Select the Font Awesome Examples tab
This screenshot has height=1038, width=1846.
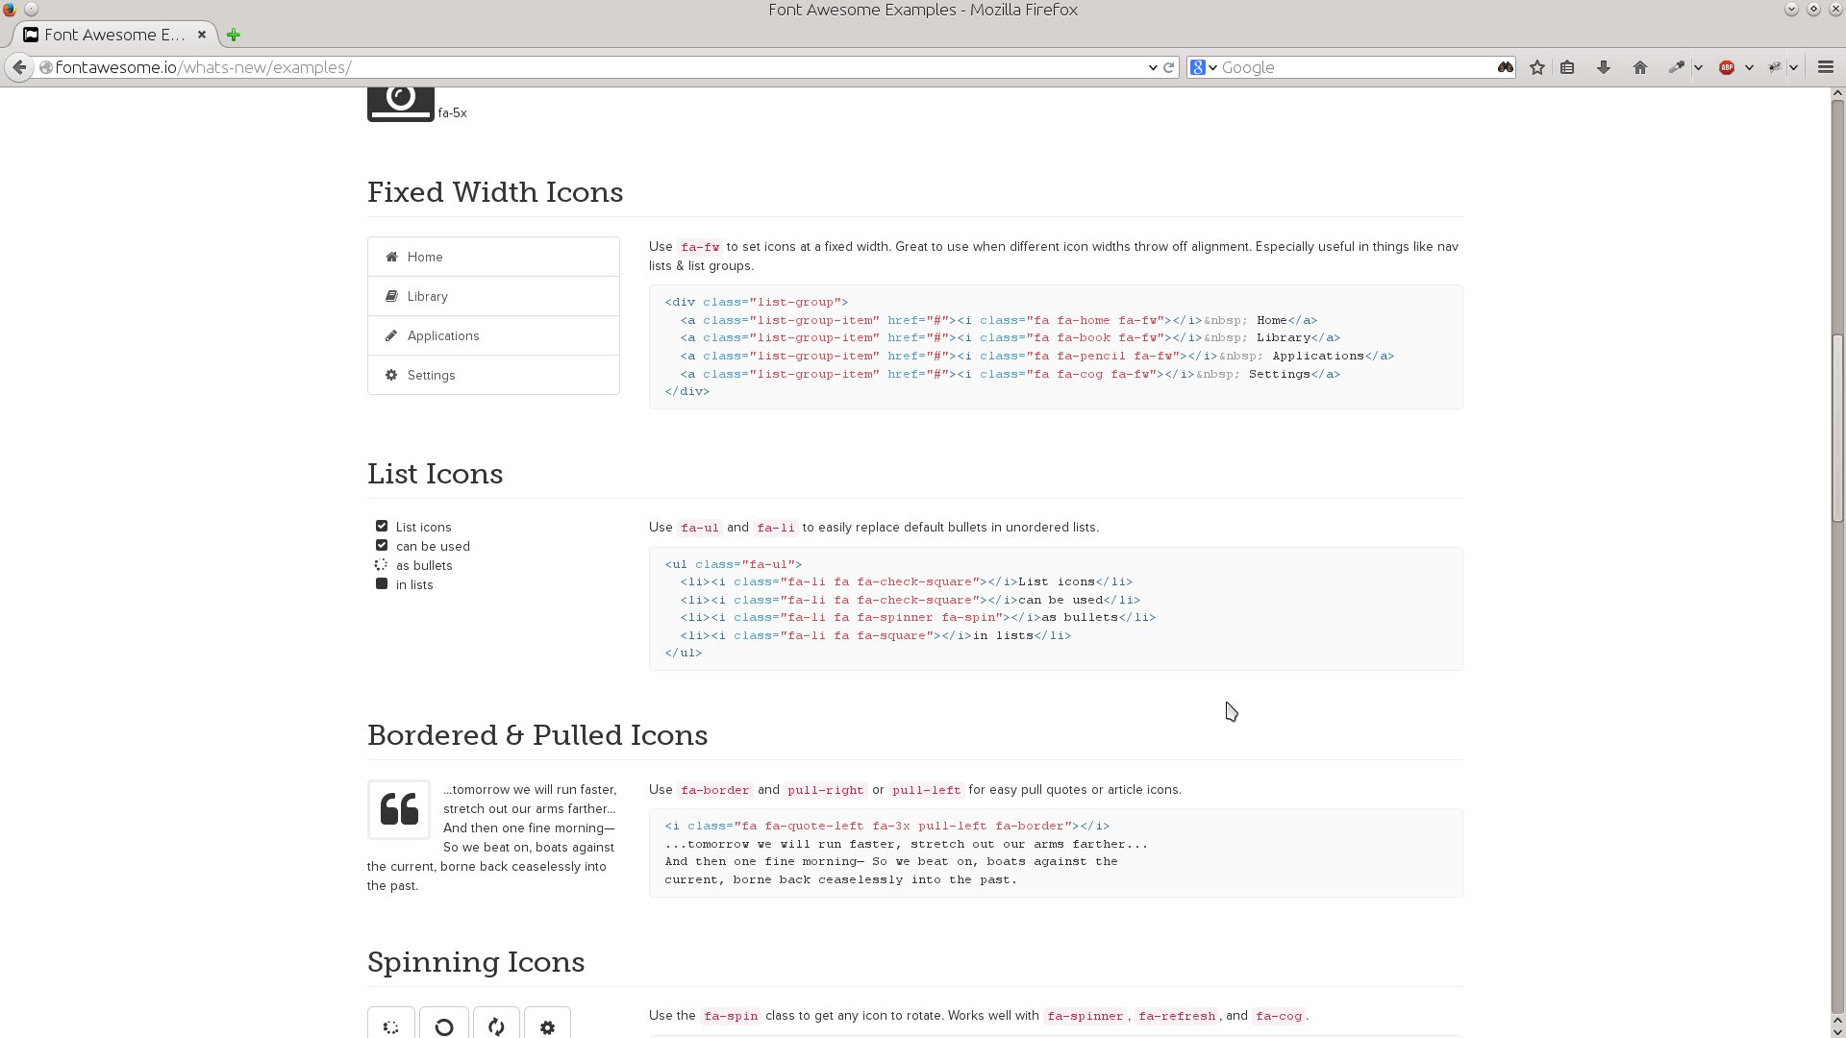114,35
